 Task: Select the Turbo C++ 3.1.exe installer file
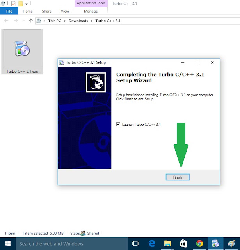tap(22, 51)
